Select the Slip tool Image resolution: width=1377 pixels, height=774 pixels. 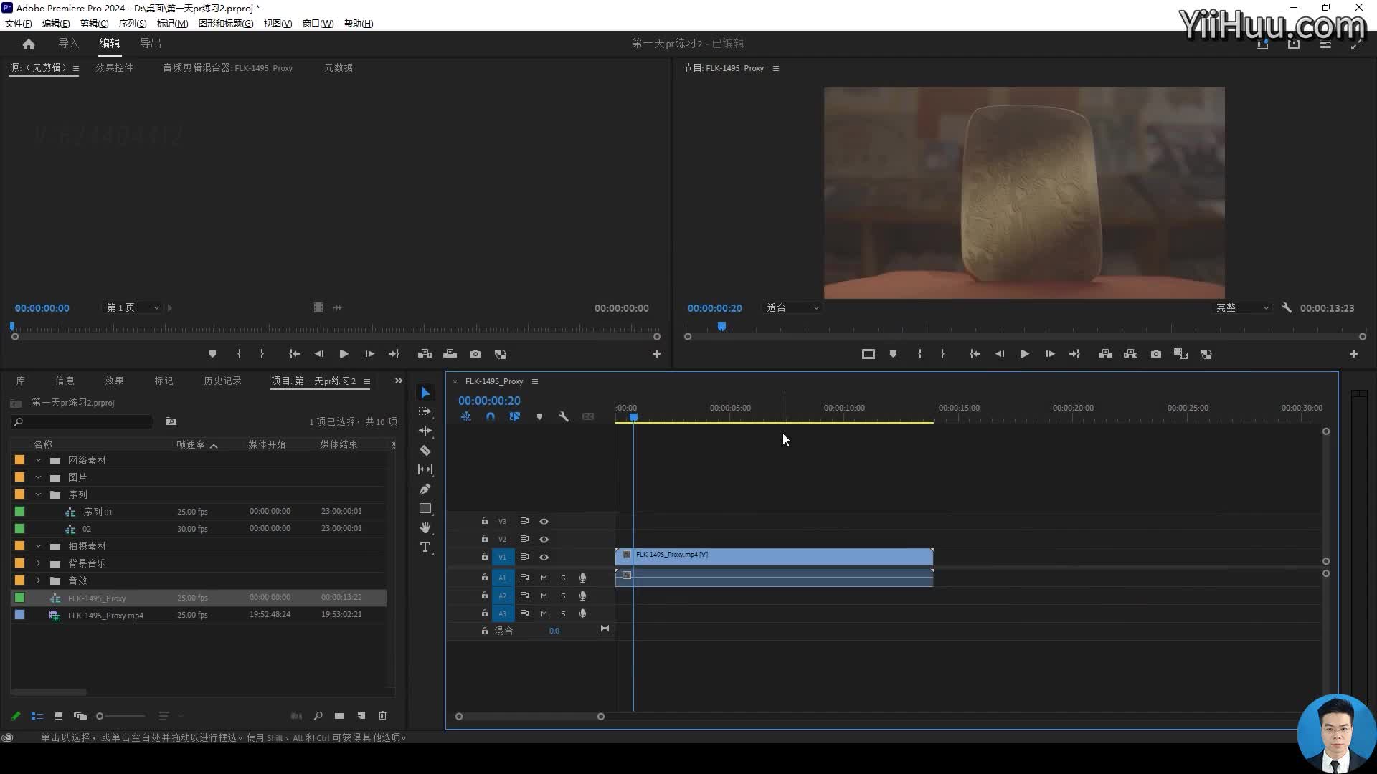point(425,469)
